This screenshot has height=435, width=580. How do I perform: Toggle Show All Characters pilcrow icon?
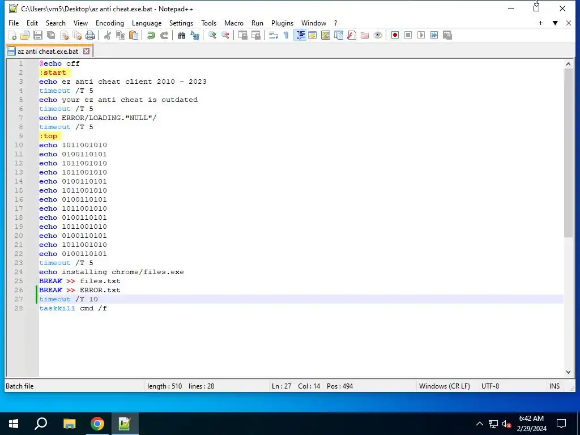(x=286, y=35)
